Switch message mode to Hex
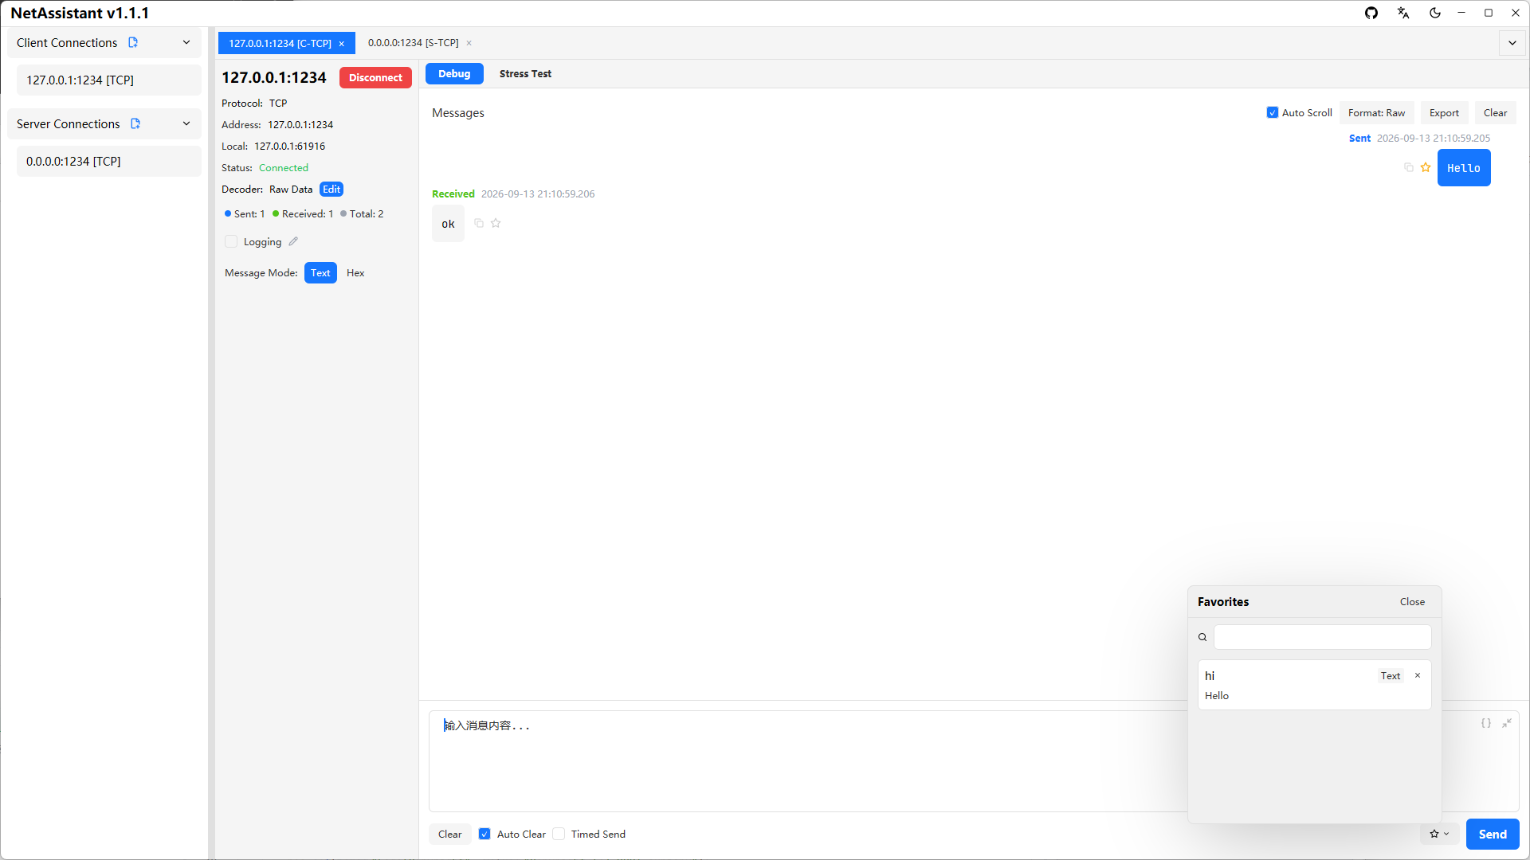Image resolution: width=1530 pixels, height=860 pixels. click(355, 272)
